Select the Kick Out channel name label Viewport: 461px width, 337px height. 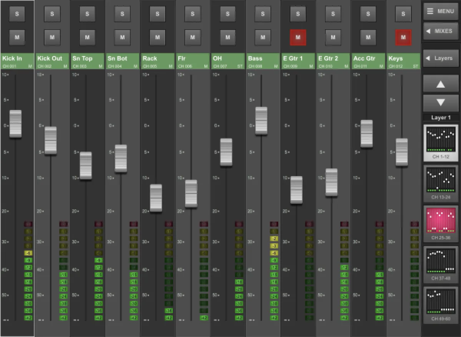[x=53, y=61]
